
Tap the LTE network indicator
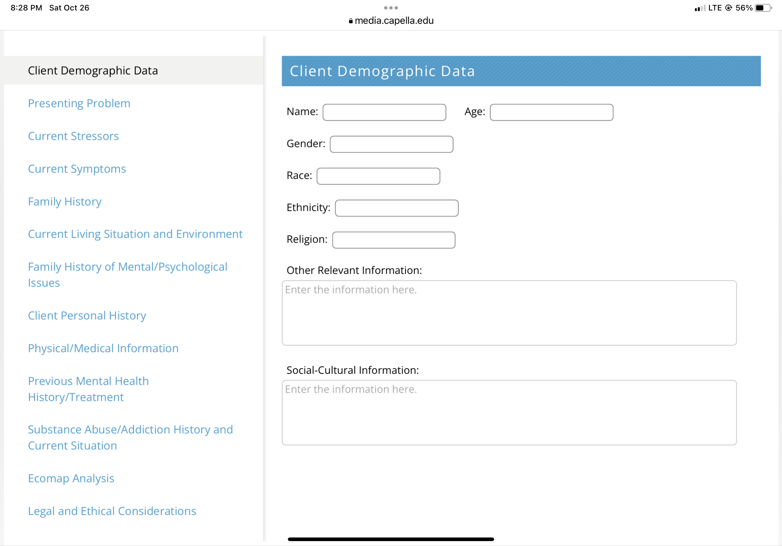[x=715, y=8]
